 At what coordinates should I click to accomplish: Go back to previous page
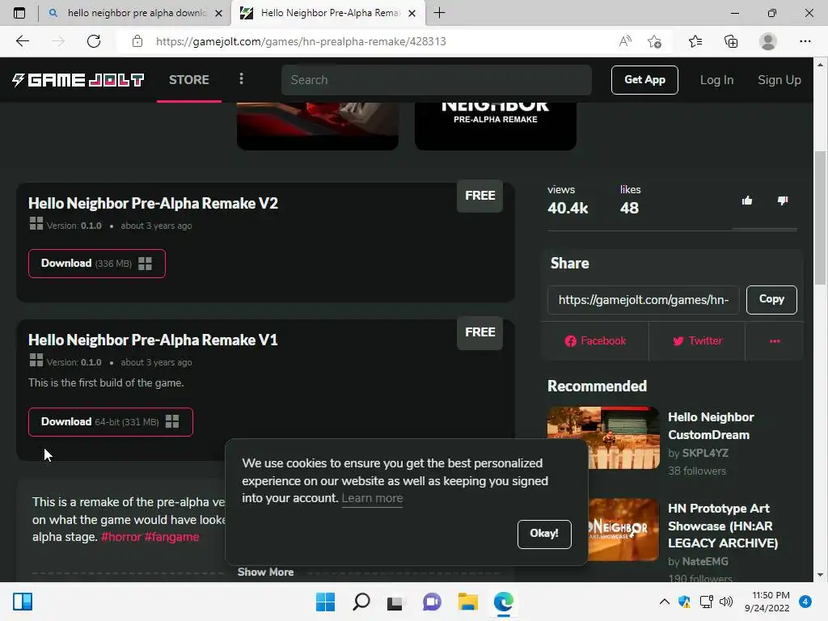[x=22, y=41]
